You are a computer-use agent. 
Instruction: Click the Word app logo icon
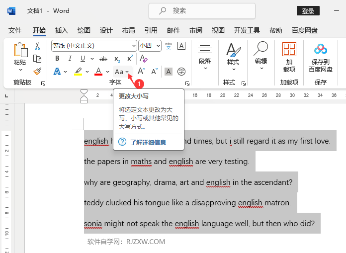pos(11,11)
